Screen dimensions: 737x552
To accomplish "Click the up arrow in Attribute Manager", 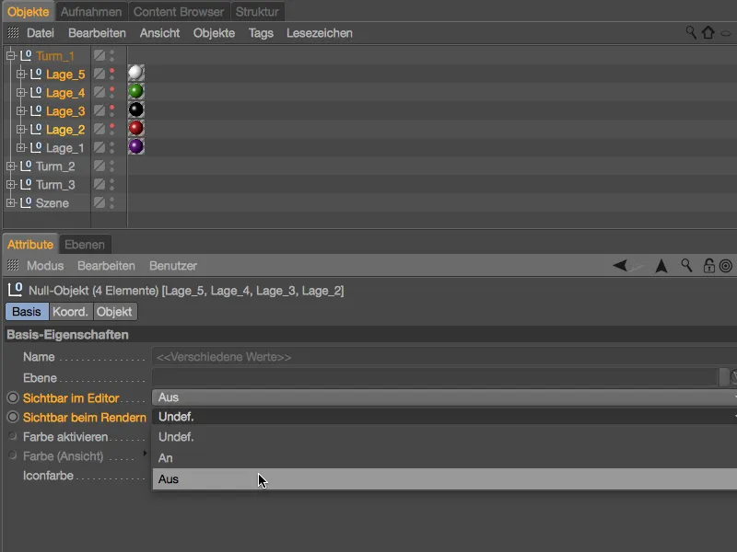I will click(x=661, y=266).
